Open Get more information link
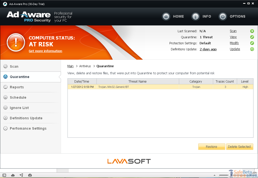This screenshot has width=258, height=178. [45, 51]
